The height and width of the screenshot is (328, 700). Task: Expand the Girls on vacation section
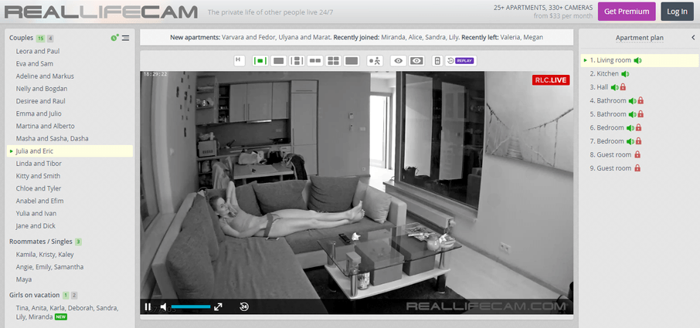[34, 295]
